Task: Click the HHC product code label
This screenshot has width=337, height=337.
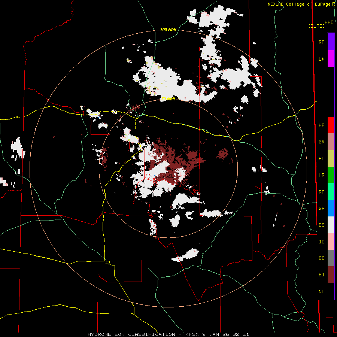Action: tap(329, 22)
